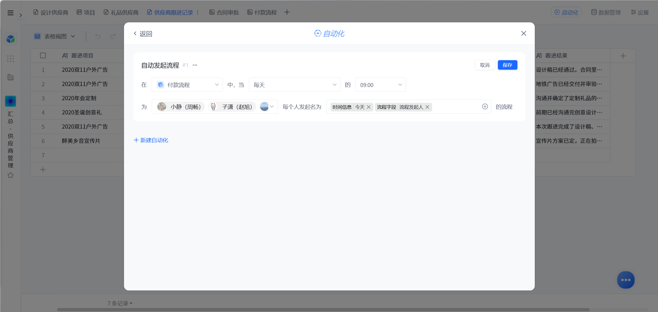Click row 1 cell 2020双11户外广告
Image resolution: width=658 pixels, height=312 pixels.
pos(85,70)
